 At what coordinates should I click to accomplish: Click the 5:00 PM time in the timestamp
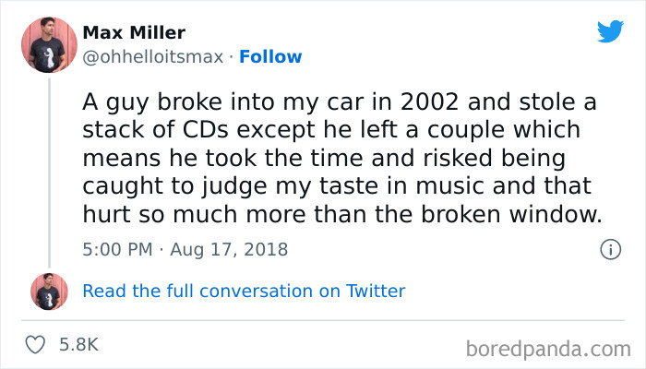[x=116, y=249]
